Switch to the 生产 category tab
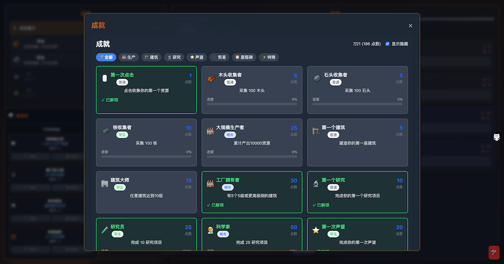The height and width of the screenshot is (264, 504). point(129,58)
